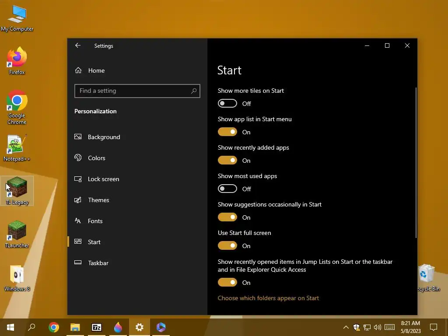Turn off Use Start full screen
The image size is (448, 336).
click(227, 245)
